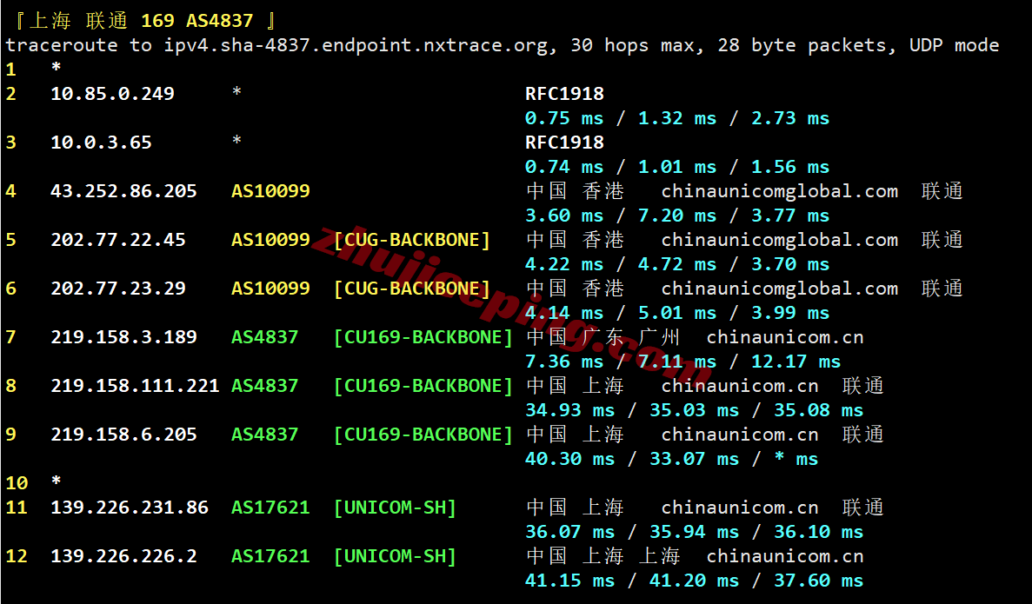Click [CUG-BACKBONE] tag on hop 6
Image resolution: width=1032 pixels, height=604 pixels.
(x=412, y=289)
